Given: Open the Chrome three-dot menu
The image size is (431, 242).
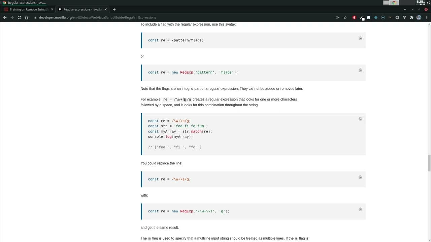Looking at the screenshot, I should point(426,17).
